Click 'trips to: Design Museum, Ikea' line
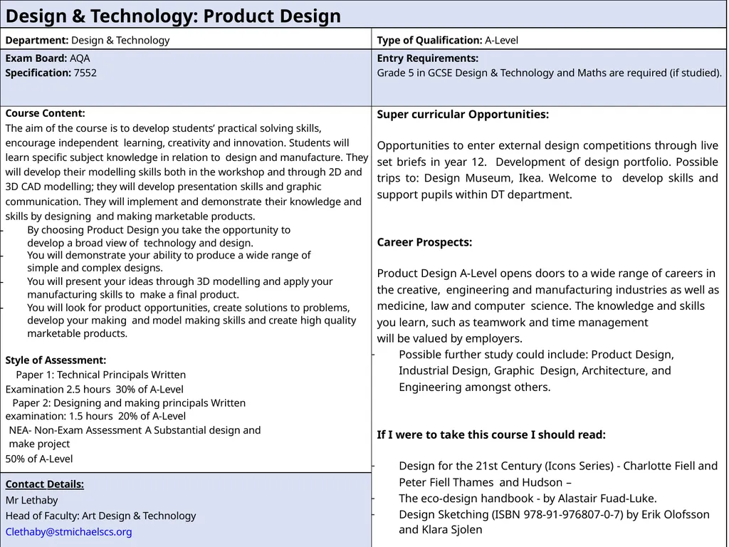729x547 pixels. pyautogui.click(x=547, y=178)
